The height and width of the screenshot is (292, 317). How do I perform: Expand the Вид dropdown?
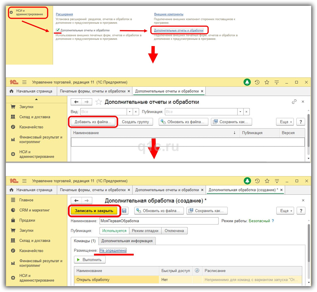pyautogui.click(x=129, y=112)
